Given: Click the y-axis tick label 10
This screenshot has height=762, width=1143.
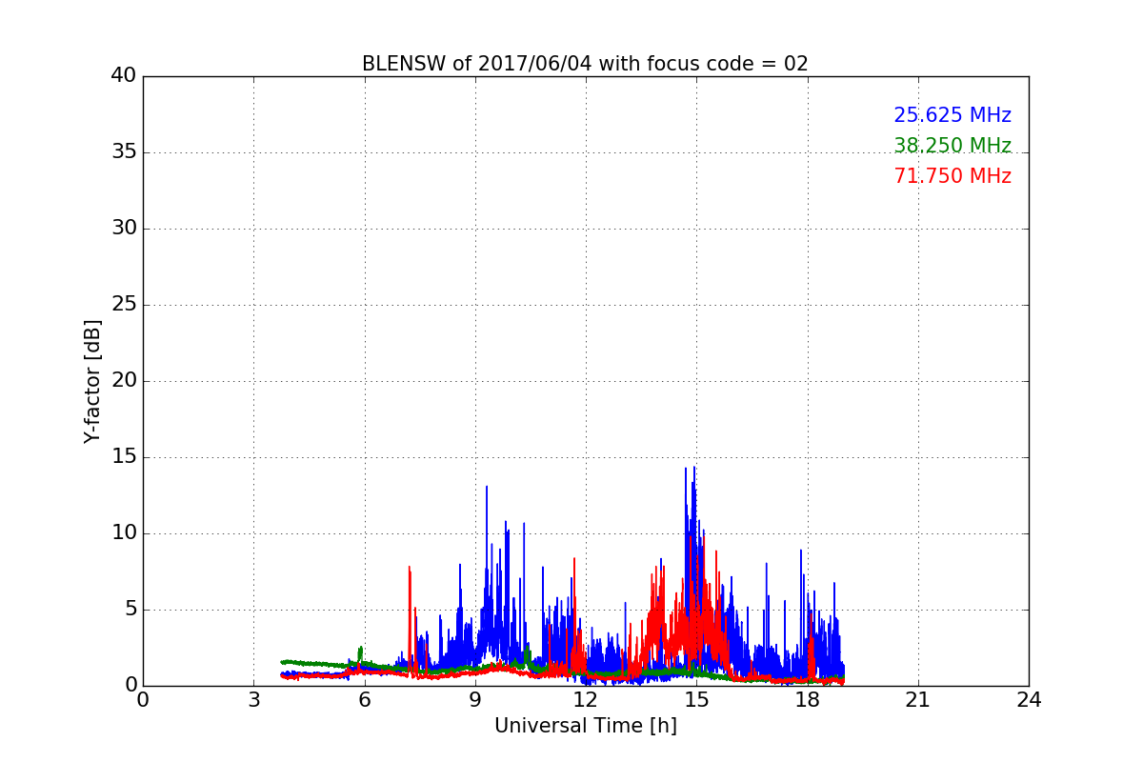Looking at the screenshot, I should [x=124, y=533].
